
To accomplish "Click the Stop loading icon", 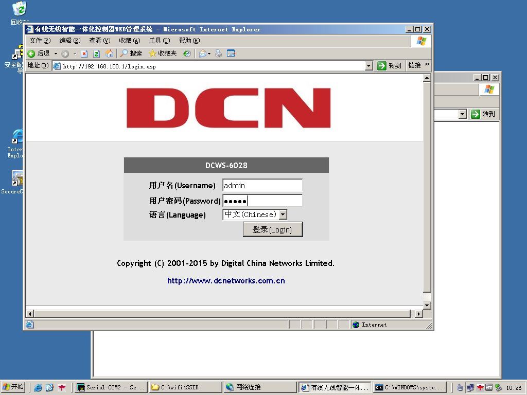I will click(84, 53).
